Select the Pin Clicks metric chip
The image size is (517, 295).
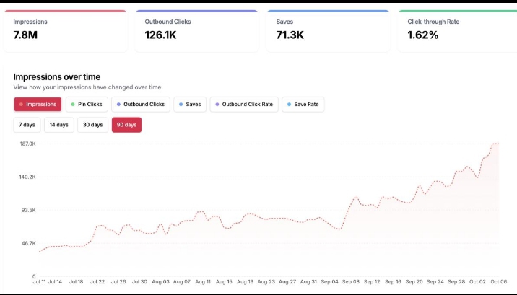tap(87, 105)
